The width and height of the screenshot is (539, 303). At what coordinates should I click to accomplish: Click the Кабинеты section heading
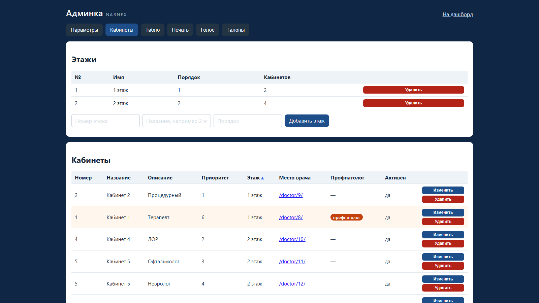pos(91,160)
